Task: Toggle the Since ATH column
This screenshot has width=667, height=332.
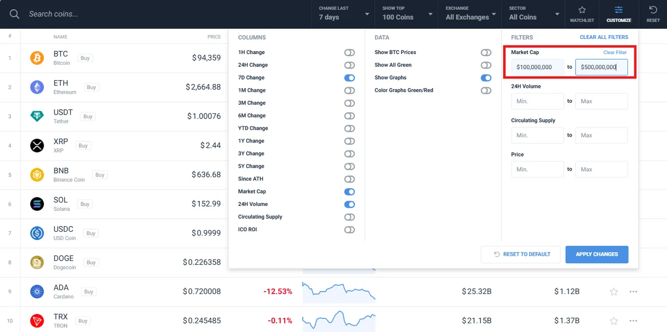Action: (350, 179)
